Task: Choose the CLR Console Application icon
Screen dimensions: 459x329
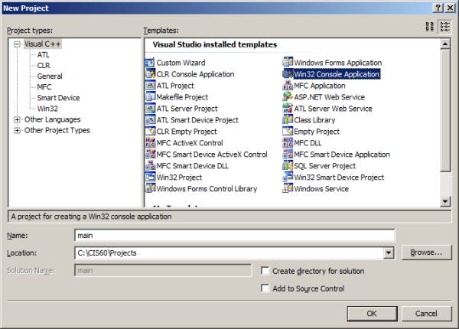Action: tap(150, 73)
